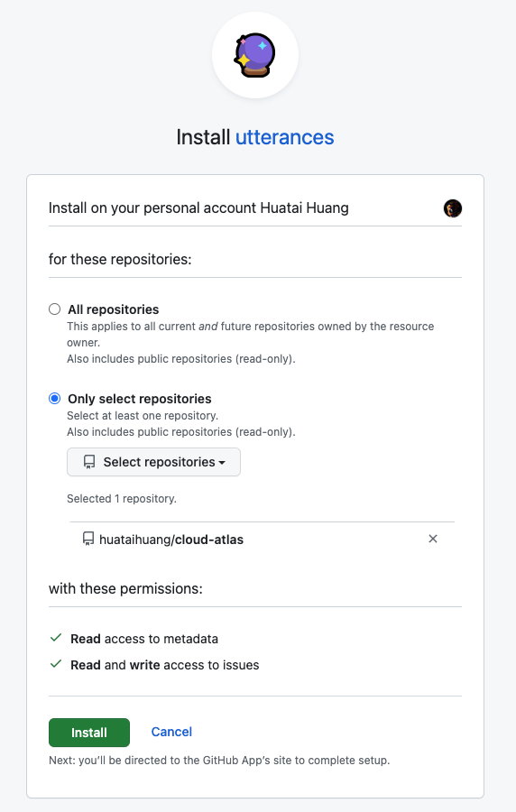Image resolution: width=516 pixels, height=812 pixels.
Task: Click the checkmark next to issues permission
Action: [56, 664]
